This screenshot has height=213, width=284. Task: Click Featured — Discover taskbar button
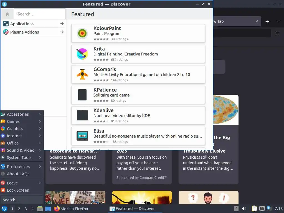pos(135,209)
